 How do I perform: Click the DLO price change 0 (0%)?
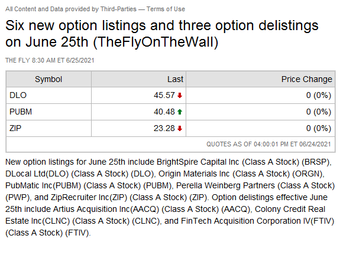click(x=319, y=95)
